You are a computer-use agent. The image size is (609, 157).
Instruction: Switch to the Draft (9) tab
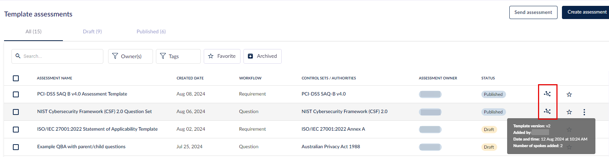point(92,31)
